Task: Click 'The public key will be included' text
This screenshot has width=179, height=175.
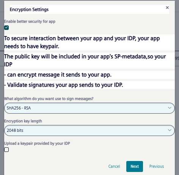Action: pos(85,61)
